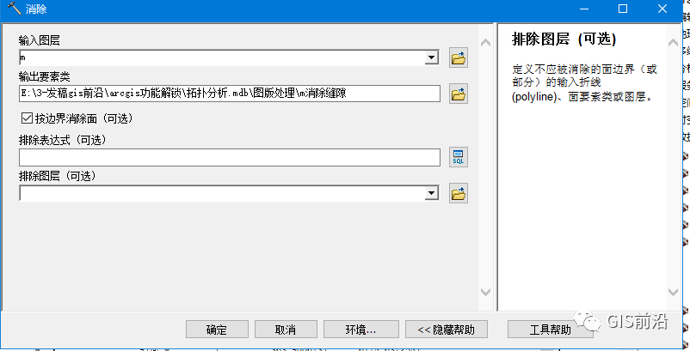Screen dimensions: 690x351
Task: Open folder browser for 输出要素类 path
Action: point(458,94)
